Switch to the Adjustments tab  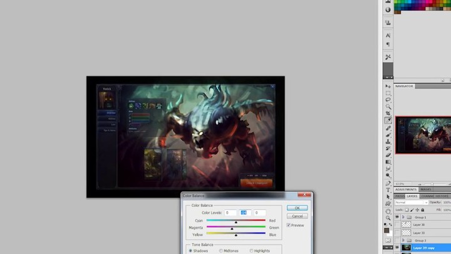tap(406, 189)
